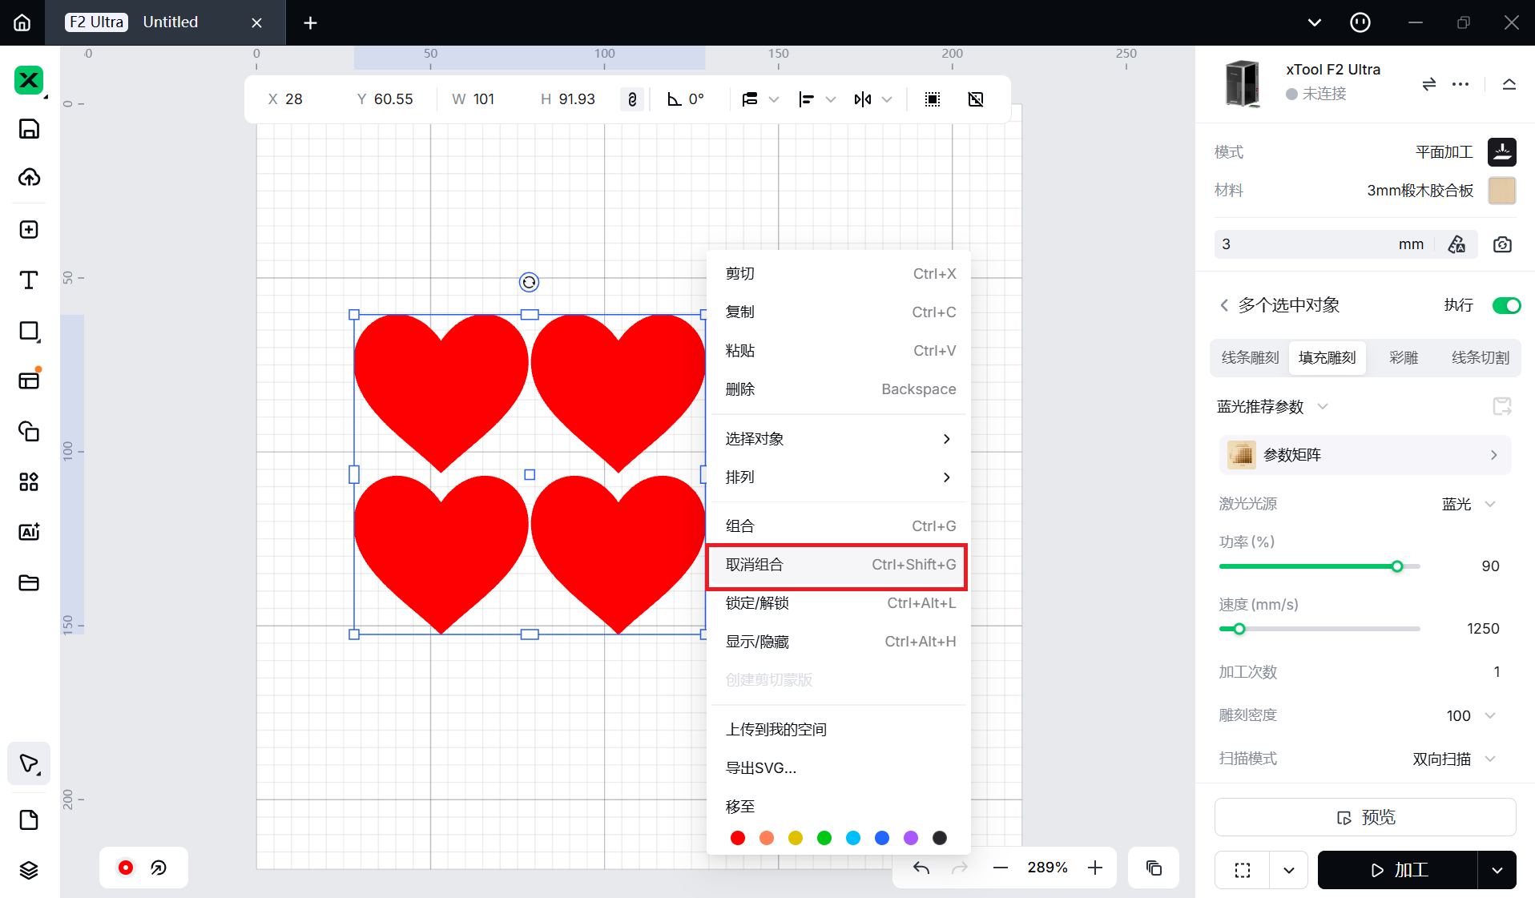This screenshot has height=898, width=1535.
Task: Pick the purple color dot in 移至
Action: [911, 838]
